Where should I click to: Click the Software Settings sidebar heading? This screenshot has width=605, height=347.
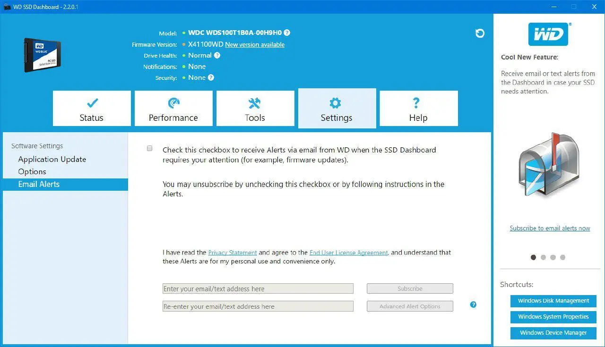[x=37, y=146]
